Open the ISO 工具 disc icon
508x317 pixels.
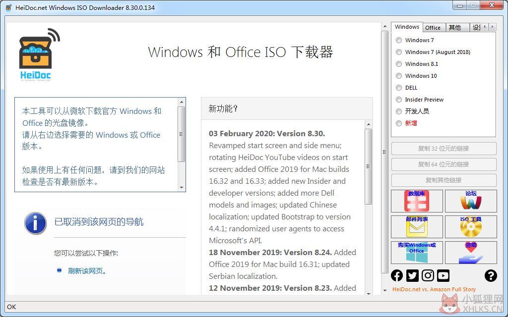[471, 227]
